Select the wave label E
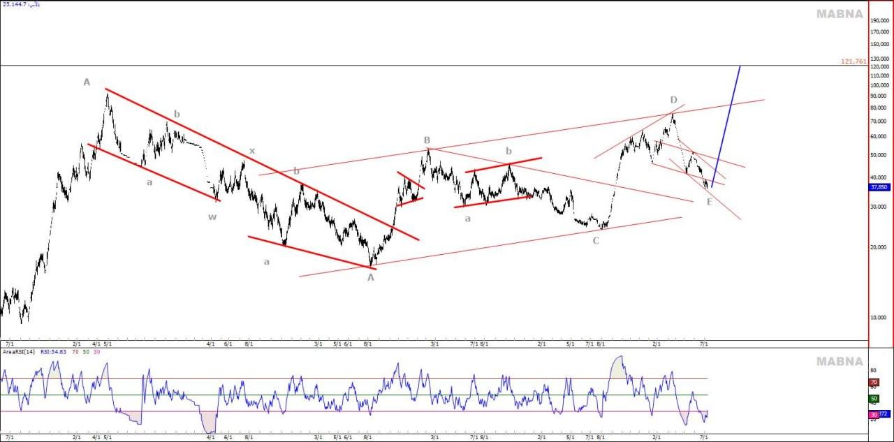 (x=709, y=202)
